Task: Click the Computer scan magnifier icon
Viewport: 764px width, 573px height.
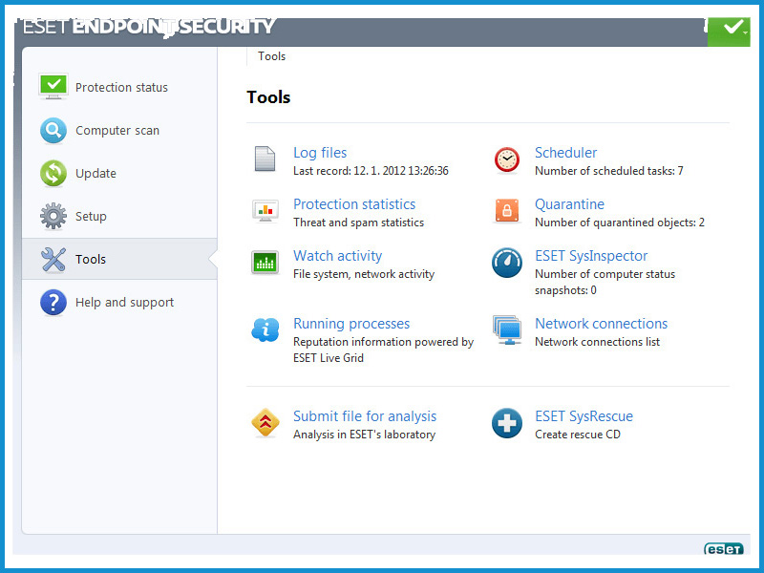Action: pyautogui.click(x=53, y=130)
